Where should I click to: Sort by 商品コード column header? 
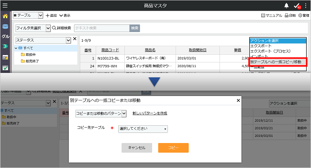[x=110, y=50]
